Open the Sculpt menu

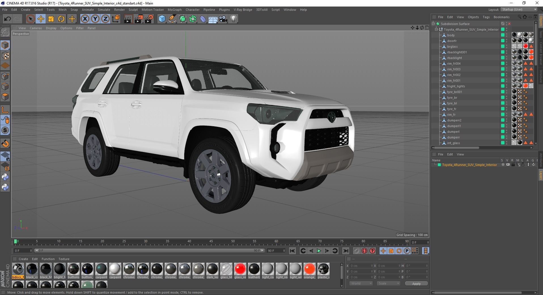click(x=133, y=10)
